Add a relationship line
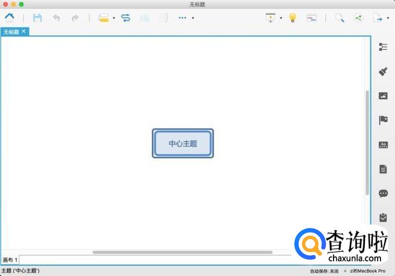The image size is (395, 276). pyautogui.click(x=126, y=18)
